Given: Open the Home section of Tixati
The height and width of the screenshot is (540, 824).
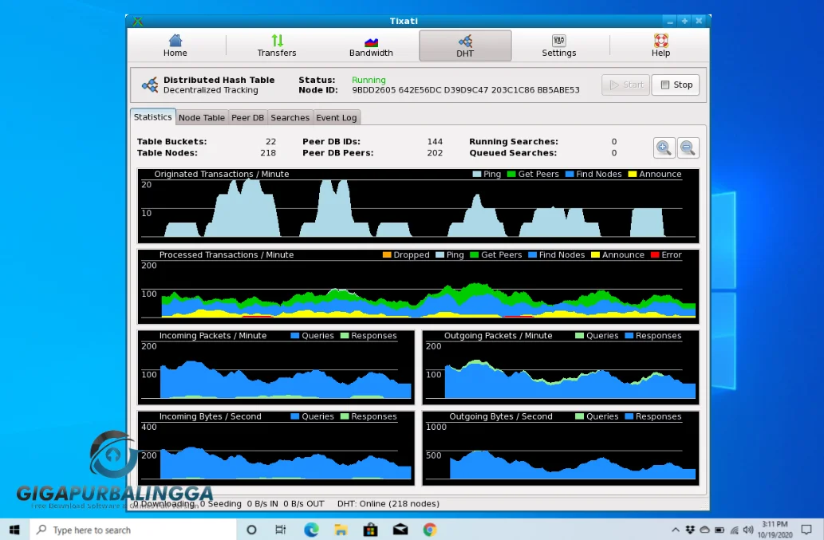Looking at the screenshot, I should (x=175, y=45).
